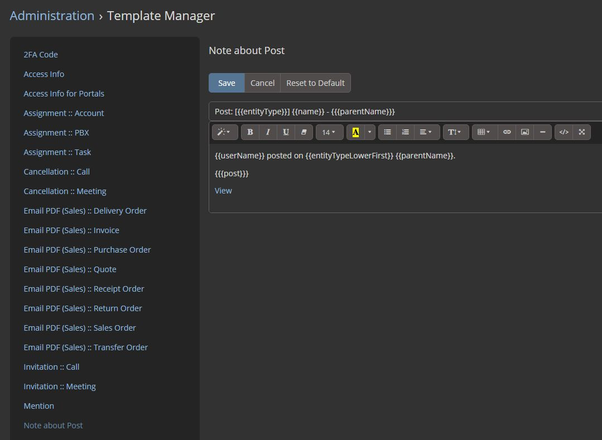Viewport: 602px width, 440px height.
Task: Save the template changes
Action: coord(227,83)
